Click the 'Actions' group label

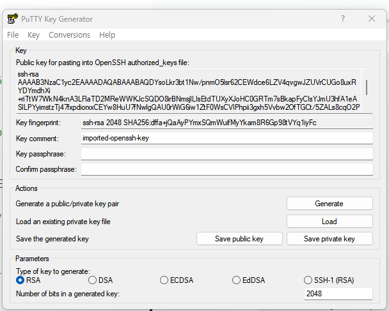click(26, 188)
